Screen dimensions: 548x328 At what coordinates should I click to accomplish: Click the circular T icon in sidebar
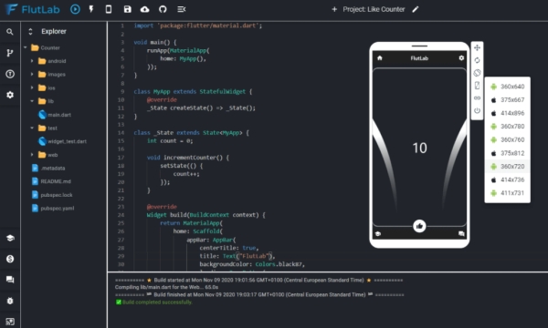(x=10, y=74)
